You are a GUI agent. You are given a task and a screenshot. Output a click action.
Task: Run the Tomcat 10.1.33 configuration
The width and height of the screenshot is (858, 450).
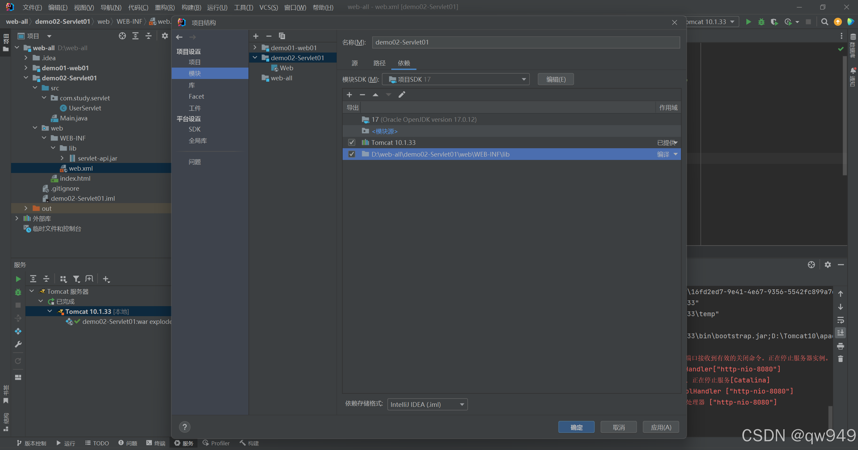pyautogui.click(x=748, y=21)
